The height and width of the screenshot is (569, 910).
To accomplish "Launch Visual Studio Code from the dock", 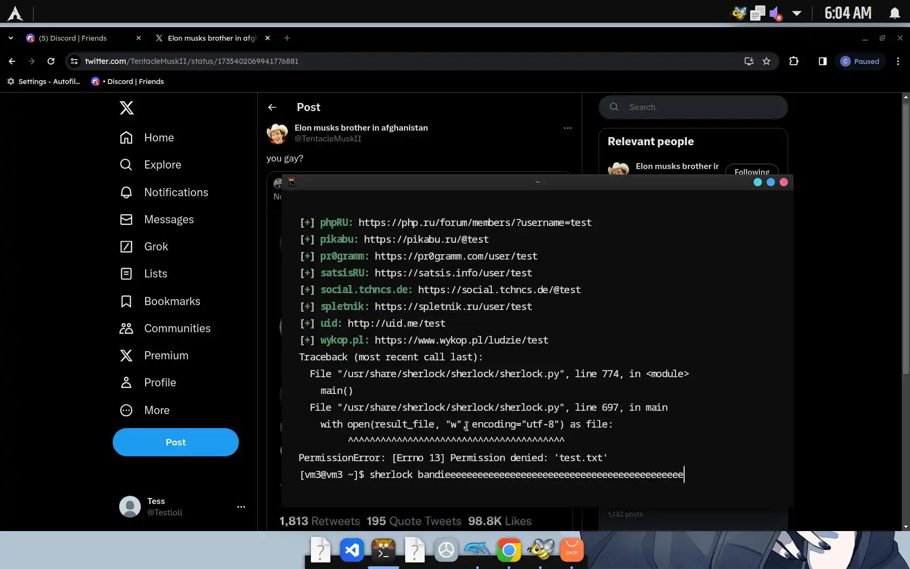I will coord(352,551).
